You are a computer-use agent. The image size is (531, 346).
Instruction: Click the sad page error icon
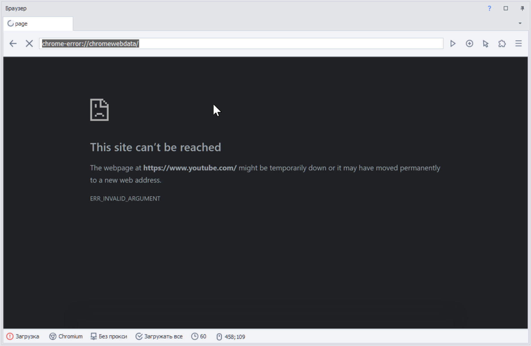99,110
